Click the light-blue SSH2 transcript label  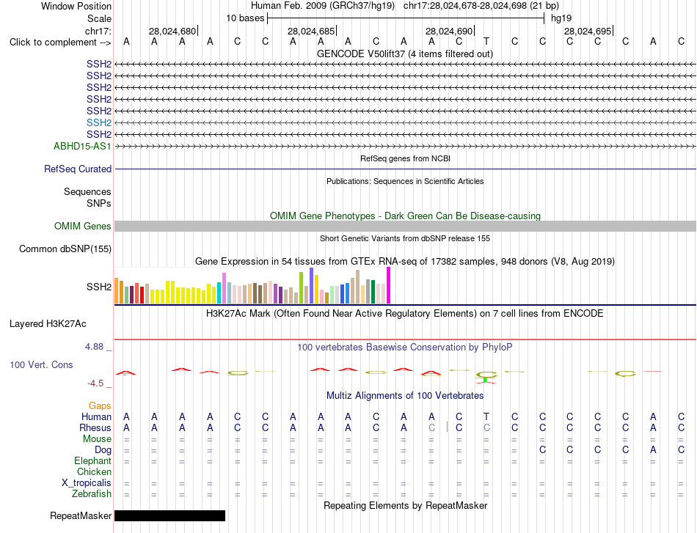[x=99, y=122]
